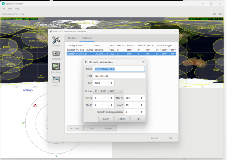This screenshot has width=227, height=160.
Task: Decrease the Max El value
Action: pos(136,105)
